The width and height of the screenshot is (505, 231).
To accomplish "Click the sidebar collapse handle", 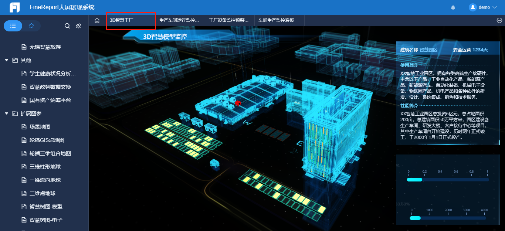I will coord(90,122).
